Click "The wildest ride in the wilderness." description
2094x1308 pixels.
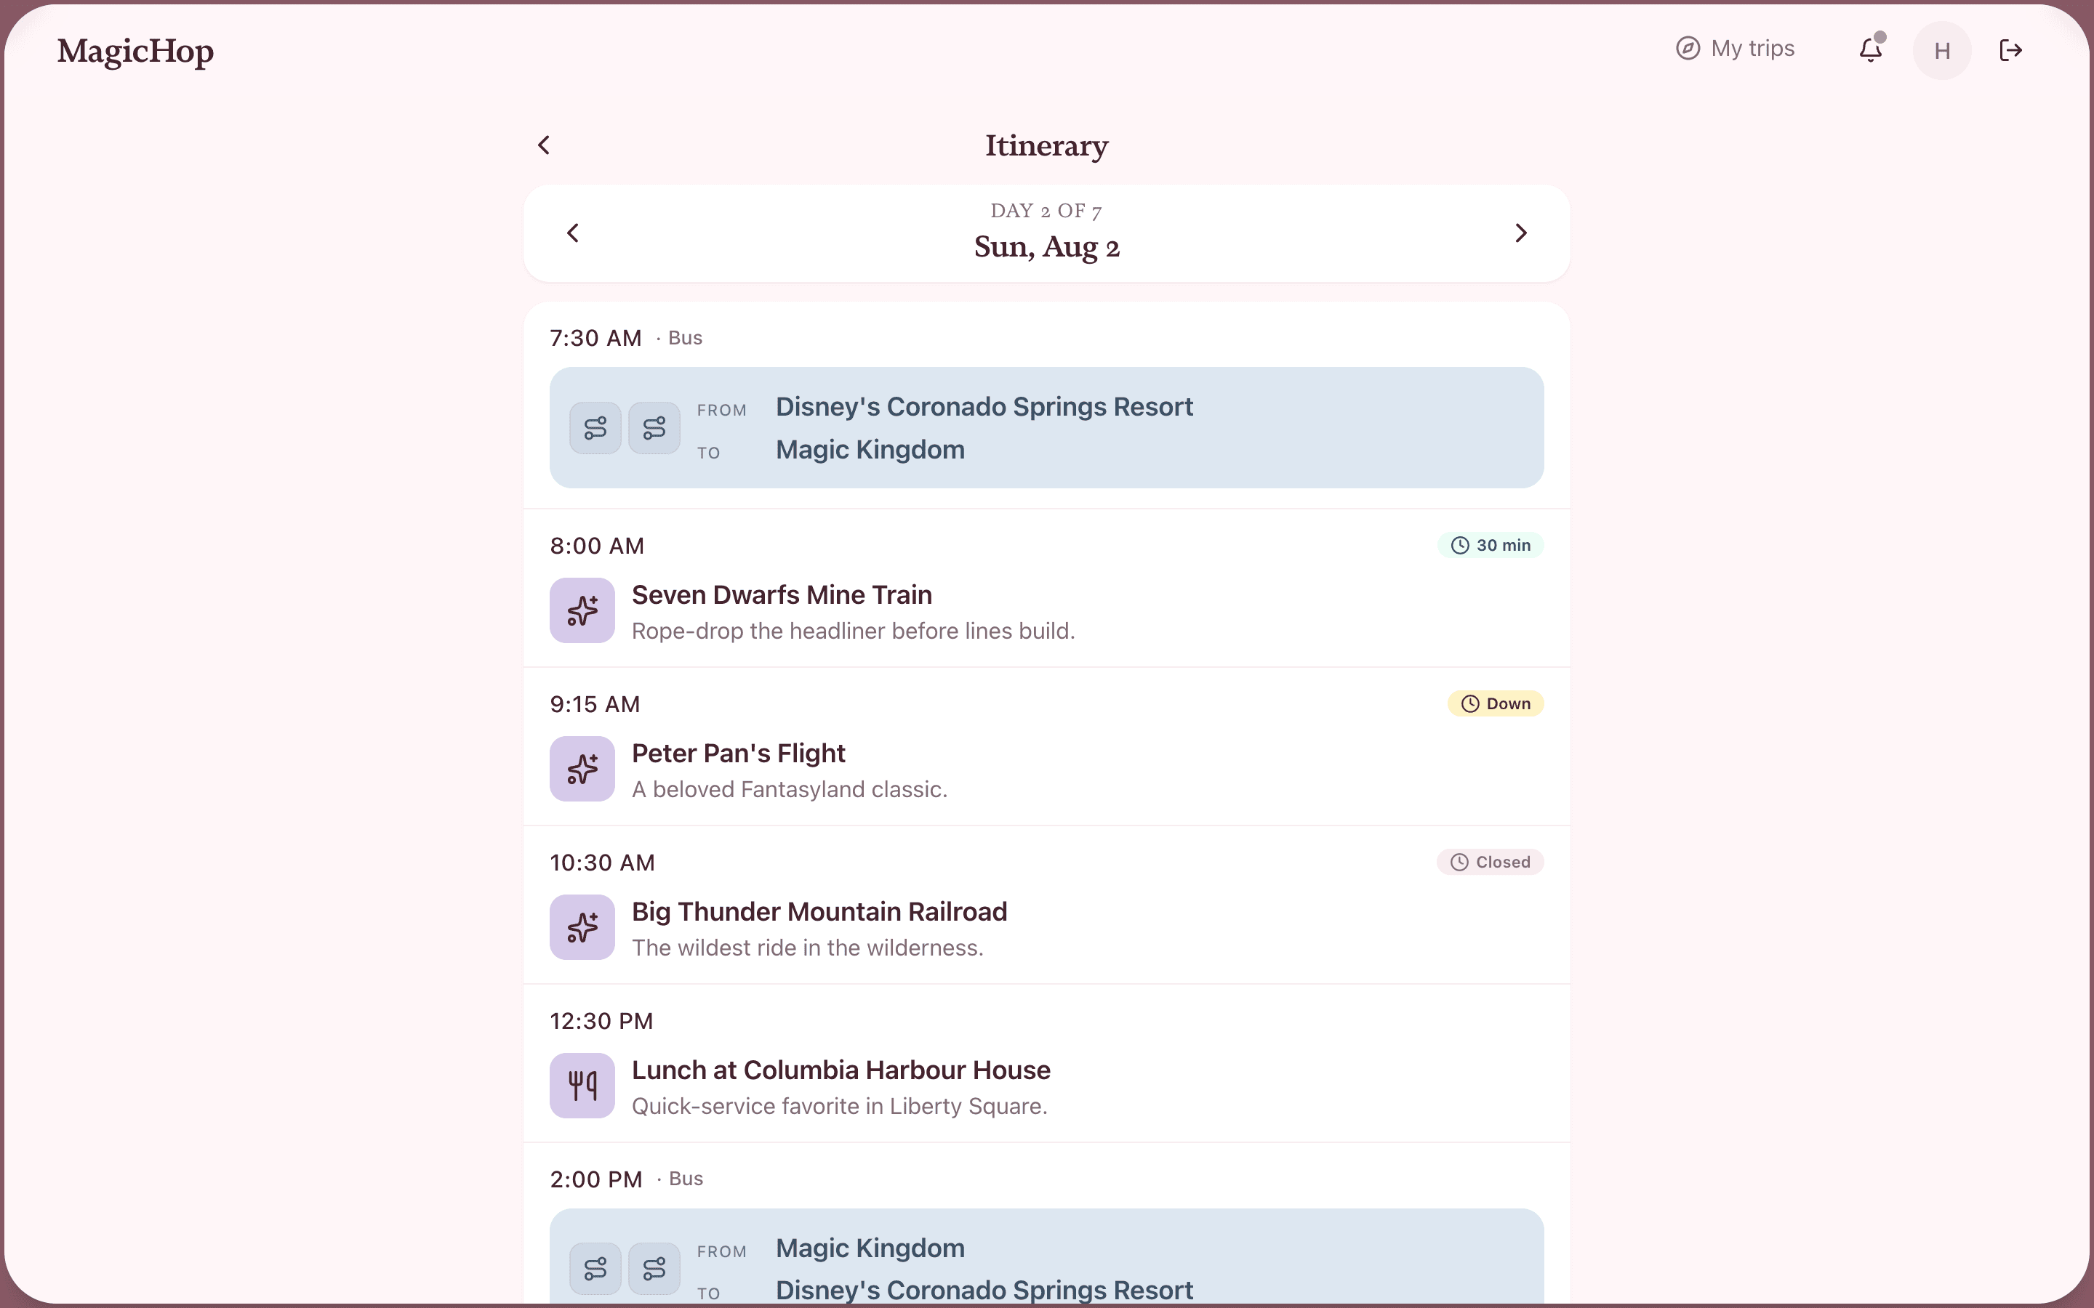point(807,948)
